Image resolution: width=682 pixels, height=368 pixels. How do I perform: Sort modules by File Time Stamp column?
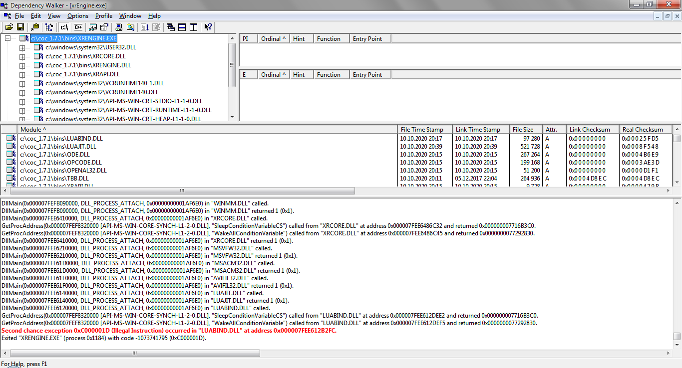424,130
